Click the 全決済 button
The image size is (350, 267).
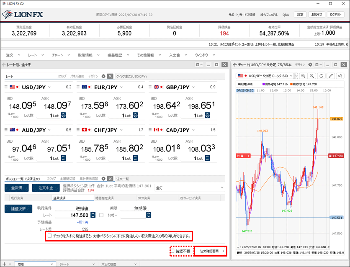pos(16,188)
